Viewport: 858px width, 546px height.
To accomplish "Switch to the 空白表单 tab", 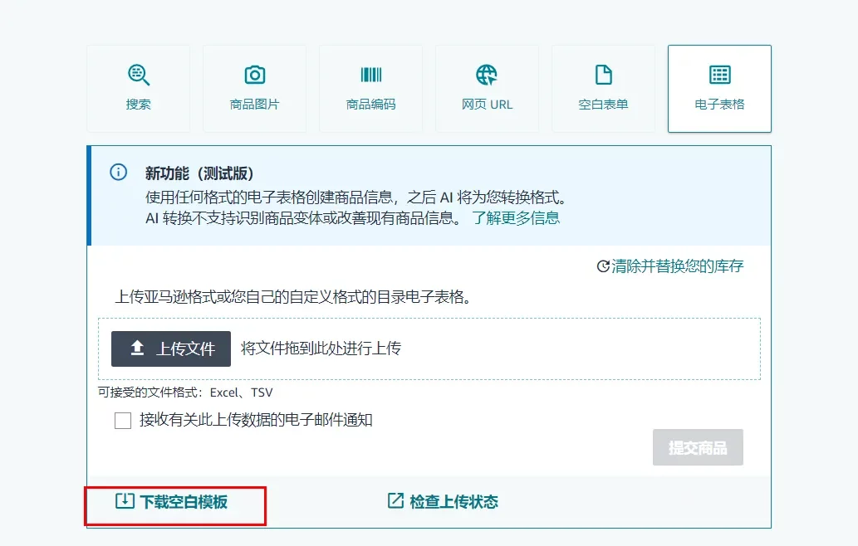I will point(604,89).
